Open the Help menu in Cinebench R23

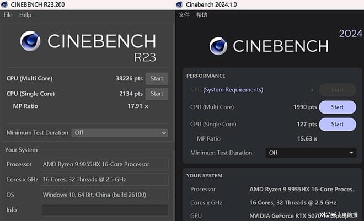point(25,15)
